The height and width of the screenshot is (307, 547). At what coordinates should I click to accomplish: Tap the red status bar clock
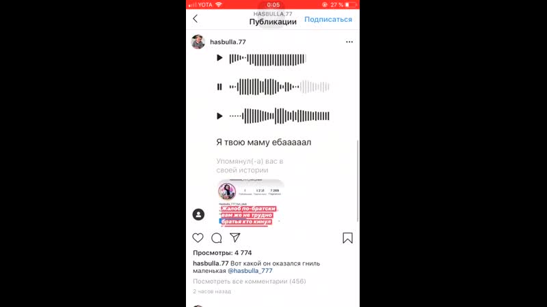tap(273, 5)
